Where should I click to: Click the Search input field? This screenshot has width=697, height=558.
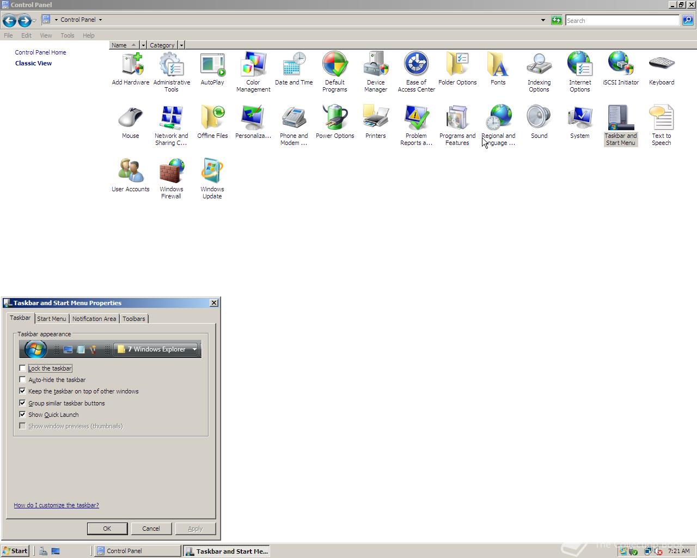point(622,20)
